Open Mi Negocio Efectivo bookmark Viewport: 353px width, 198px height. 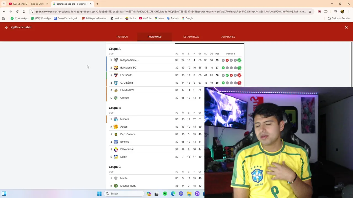[95, 18]
